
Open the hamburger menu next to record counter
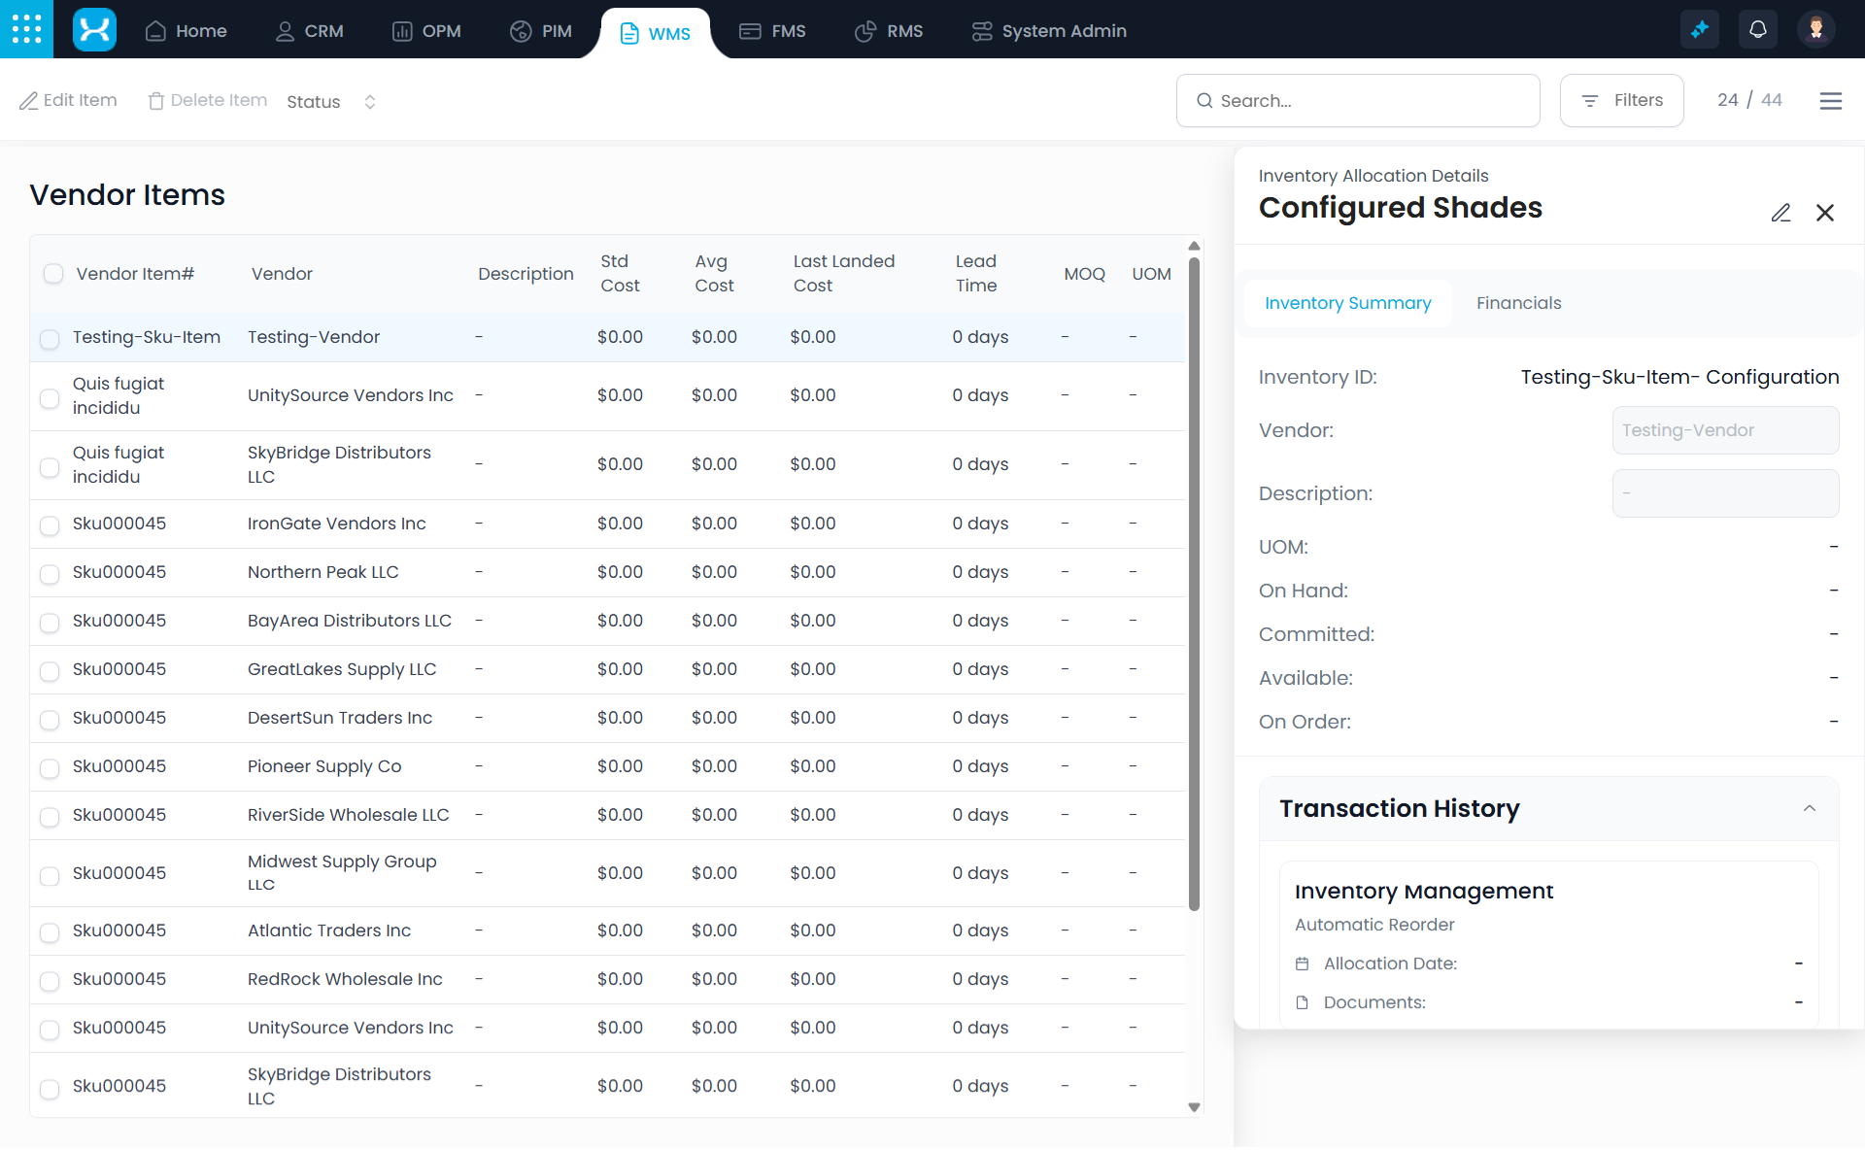[1830, 101]
